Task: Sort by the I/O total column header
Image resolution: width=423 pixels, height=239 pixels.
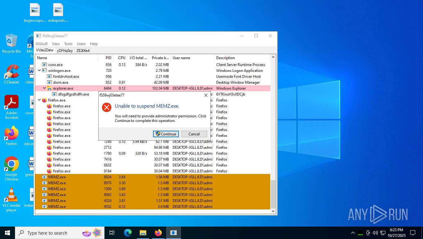Action: (138, 58)
